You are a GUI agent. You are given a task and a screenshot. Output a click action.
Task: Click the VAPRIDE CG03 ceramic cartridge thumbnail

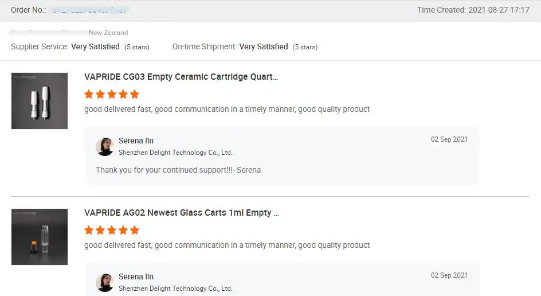40,101
